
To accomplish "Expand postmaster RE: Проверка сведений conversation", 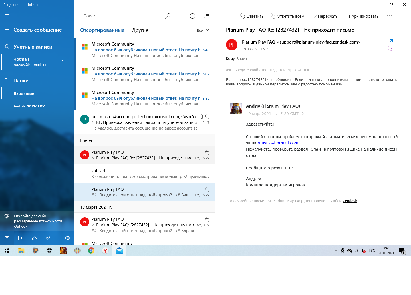I will [x=93, y=122].
